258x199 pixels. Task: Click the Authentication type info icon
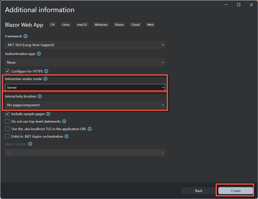click(39, 54)
